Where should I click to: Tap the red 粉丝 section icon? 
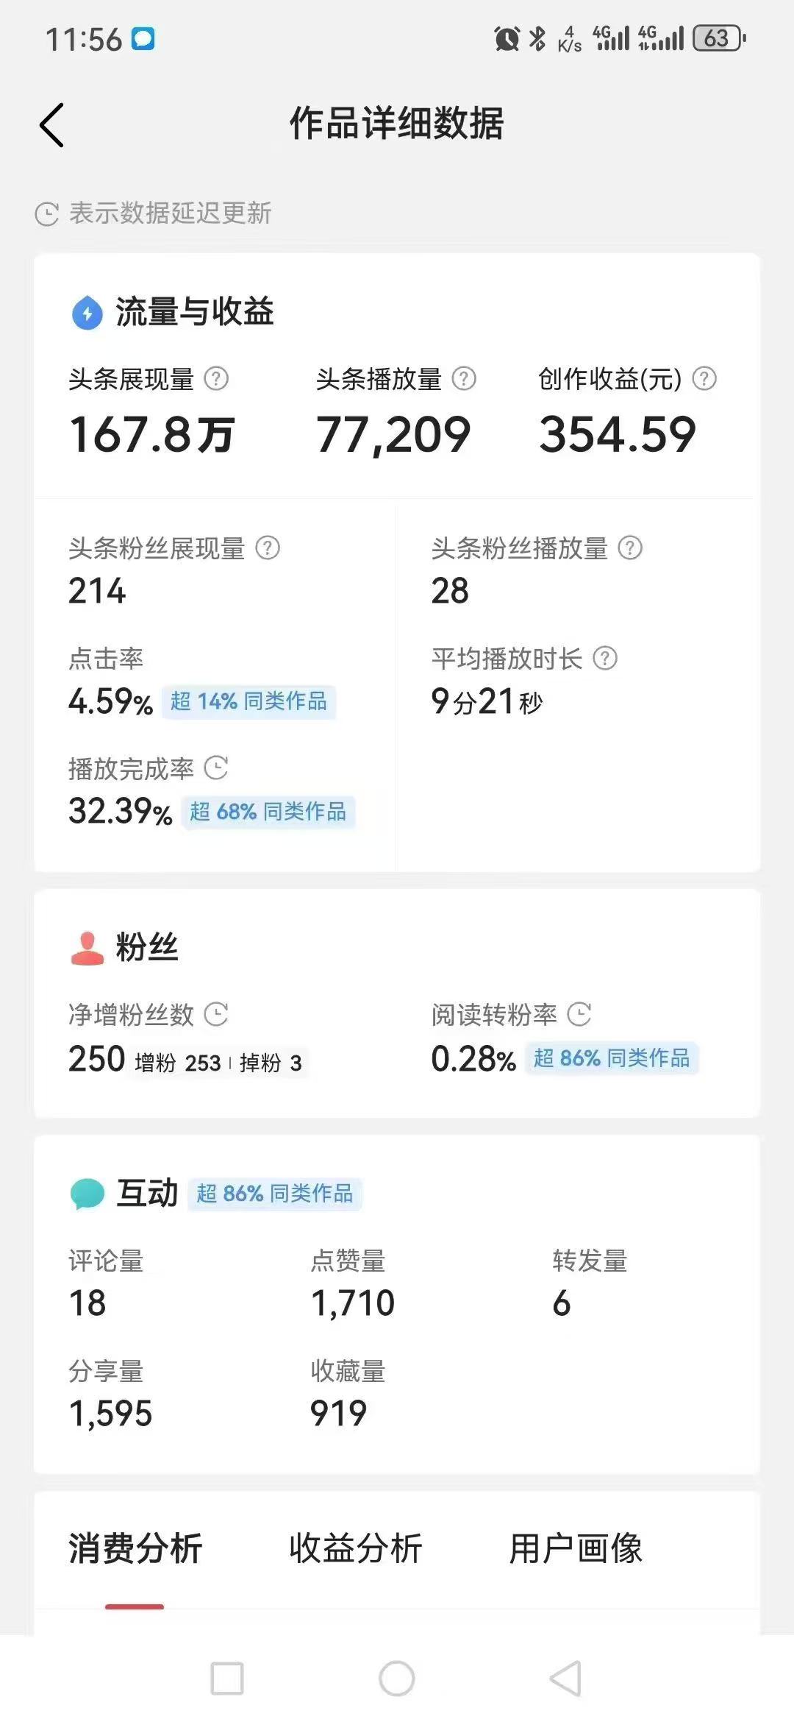point(87,948)
